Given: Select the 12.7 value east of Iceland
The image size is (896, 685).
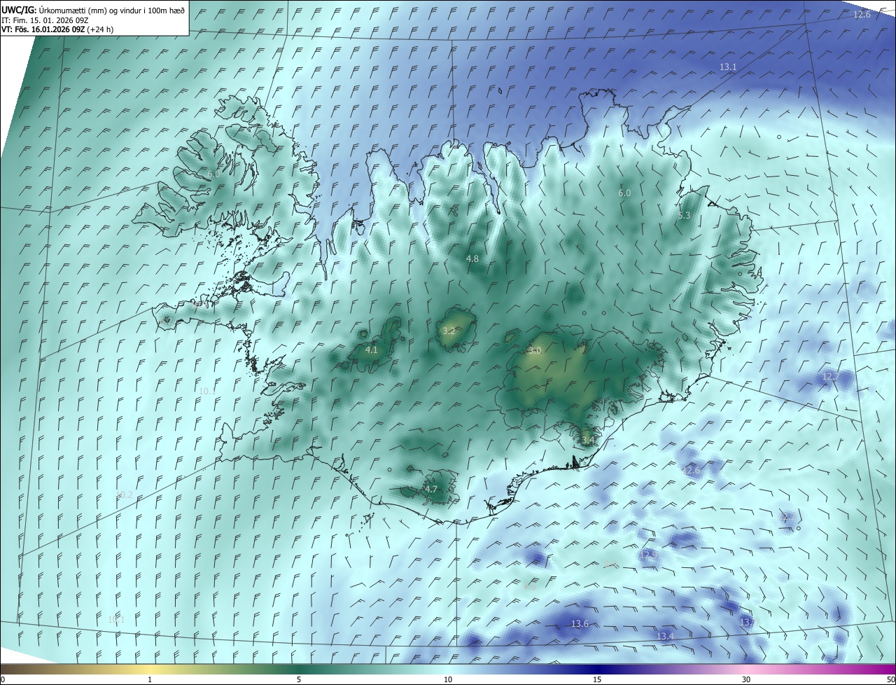Looking at the screenshot, I should [x=830, y=376].
